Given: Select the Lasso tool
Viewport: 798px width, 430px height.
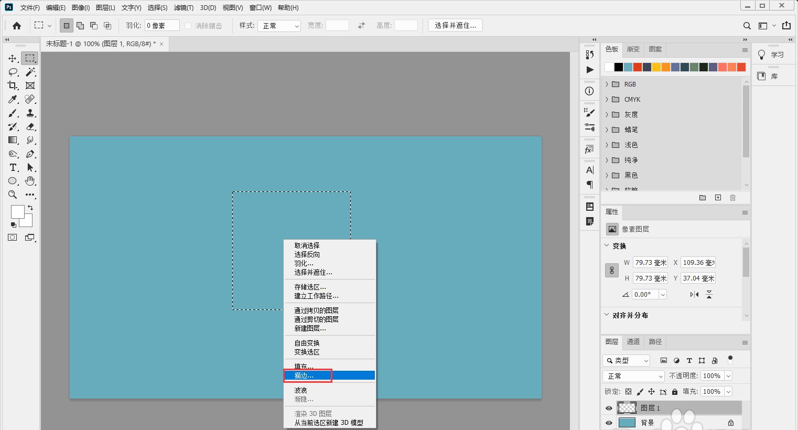Looking at the screenshot, I should pos(13,72).
